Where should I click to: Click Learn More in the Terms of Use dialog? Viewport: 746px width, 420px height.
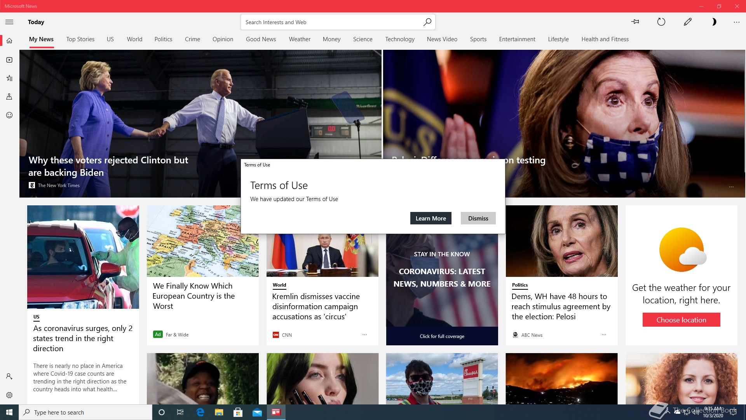[431, 218]
